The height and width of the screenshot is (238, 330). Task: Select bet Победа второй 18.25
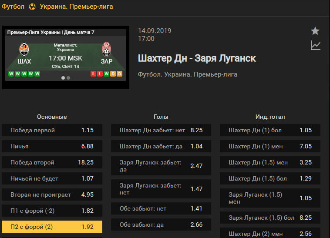pyautogui.click(x=52, y=162)
